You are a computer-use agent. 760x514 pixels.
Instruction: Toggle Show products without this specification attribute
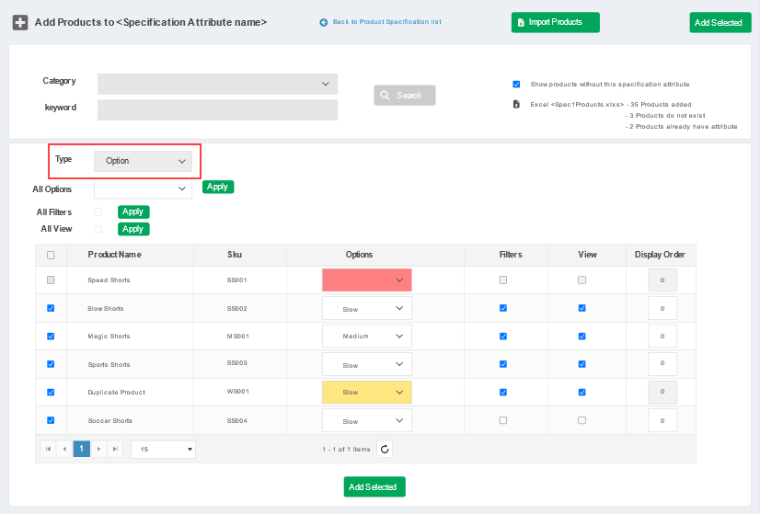click(517, 84)
